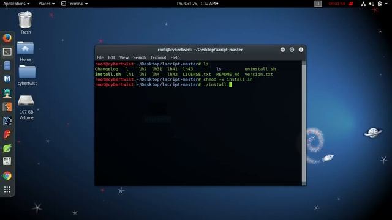Open Maltego in the dock
392x220 pixels.
click(7, 121)
